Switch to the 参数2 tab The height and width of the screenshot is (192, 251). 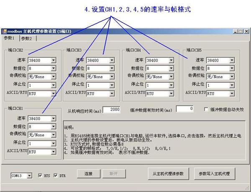[28, 38]
